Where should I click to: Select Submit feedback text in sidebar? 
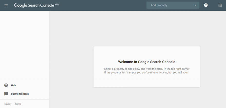point(20,94)
